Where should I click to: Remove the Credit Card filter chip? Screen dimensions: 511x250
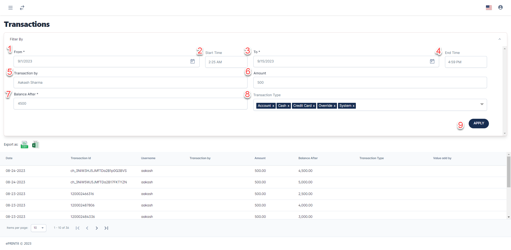[314, 106]
